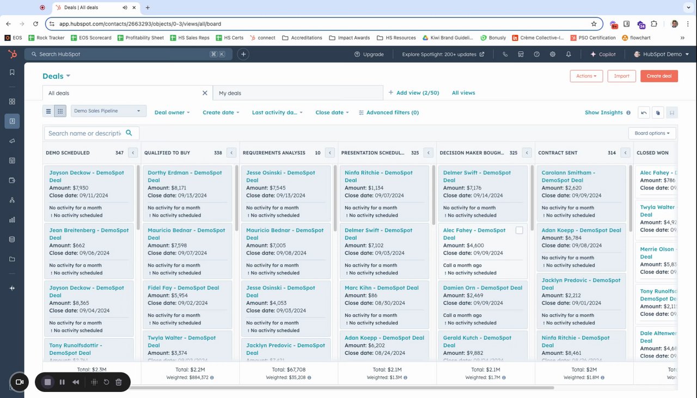
Task: Open the Help question mark icon
Action: click(x=537, y=54)
